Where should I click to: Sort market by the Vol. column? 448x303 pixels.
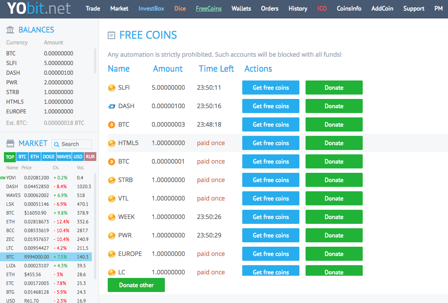pyautogui.click(x=80, y=168)
